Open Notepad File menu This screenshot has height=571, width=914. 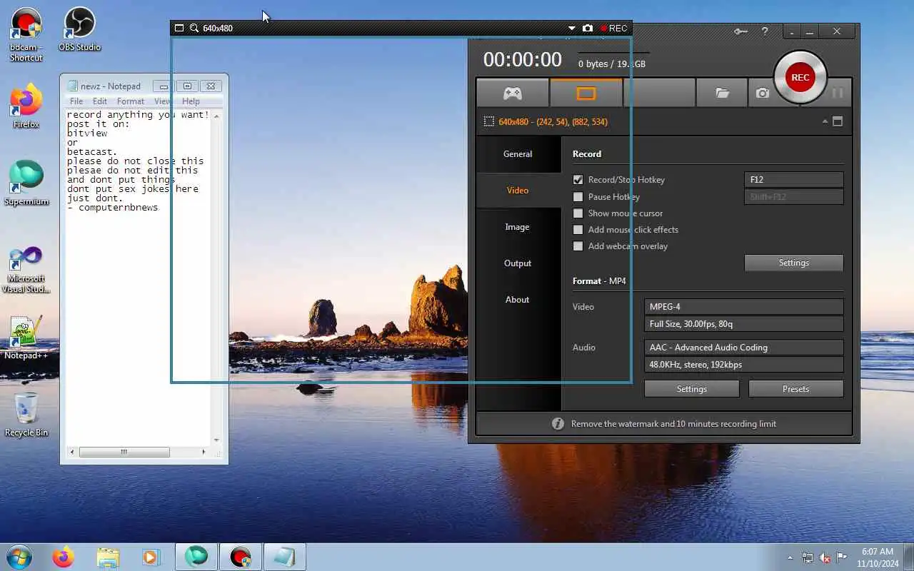[x=76, y=101]
